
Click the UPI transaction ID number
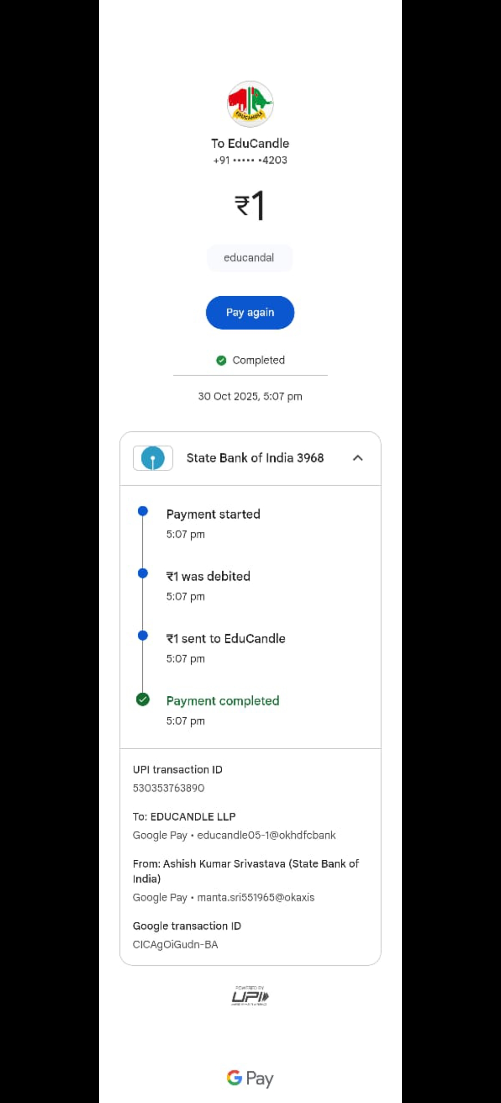(x=168, y=788)
